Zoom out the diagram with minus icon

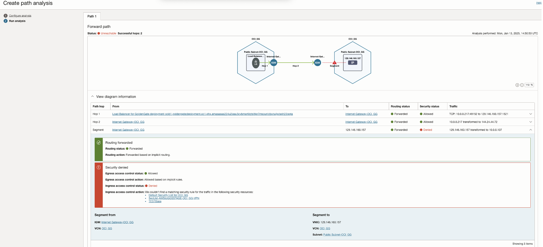522,85
